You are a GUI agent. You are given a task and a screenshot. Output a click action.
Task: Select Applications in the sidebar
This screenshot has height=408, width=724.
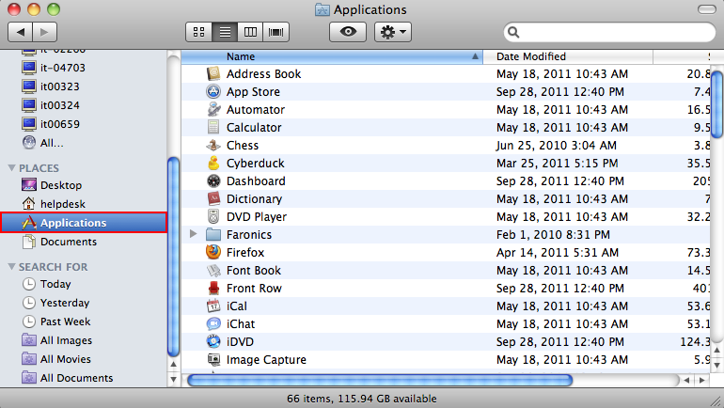click(84, 223)
